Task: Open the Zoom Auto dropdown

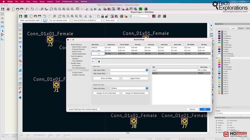Action: [x=112, y=21]
